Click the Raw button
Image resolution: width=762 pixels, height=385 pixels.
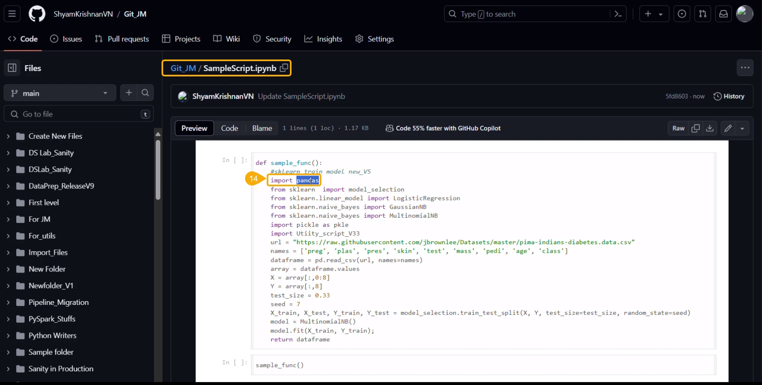coord(678,128)
